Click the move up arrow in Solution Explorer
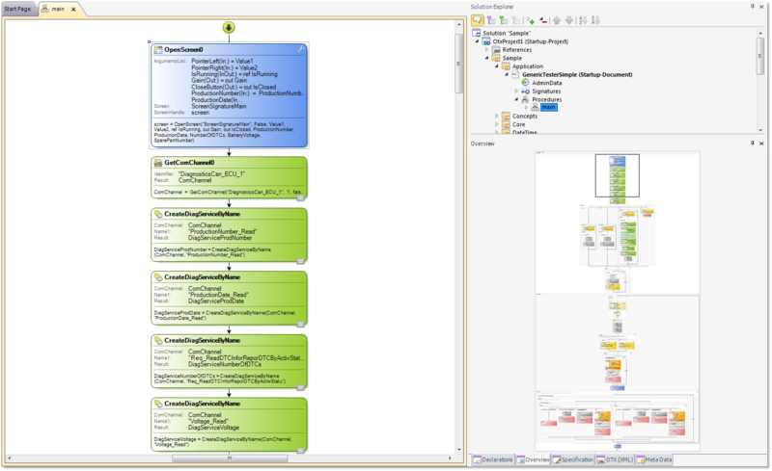 (558, 19)
